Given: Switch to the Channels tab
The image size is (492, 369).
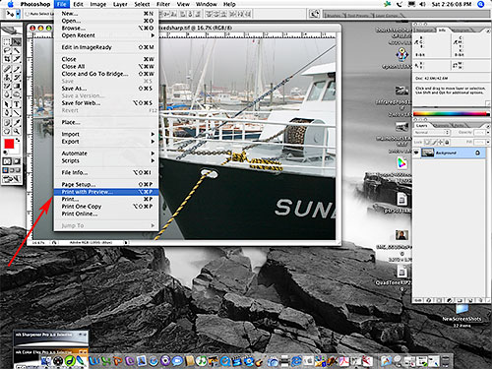Looking at the screenshot, I should pos(443,125).
